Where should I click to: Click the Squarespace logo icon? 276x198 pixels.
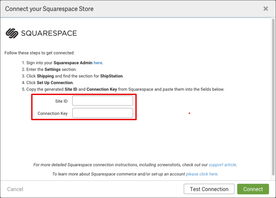[12, 33]
